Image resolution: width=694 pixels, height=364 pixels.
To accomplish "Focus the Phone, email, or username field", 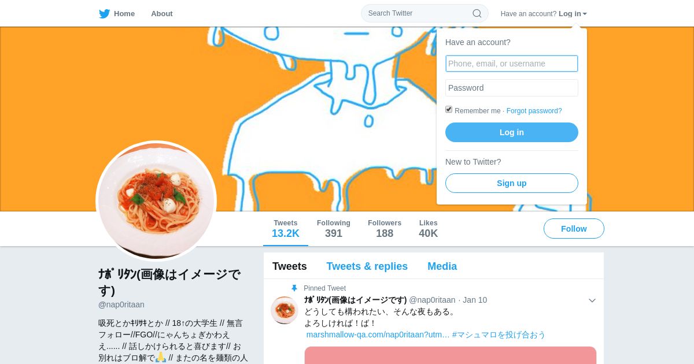I will point(512,64).
